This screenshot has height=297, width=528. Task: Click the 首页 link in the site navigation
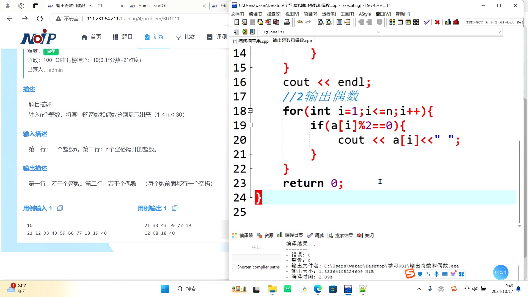pyautogui.click(x=91, y=37)
